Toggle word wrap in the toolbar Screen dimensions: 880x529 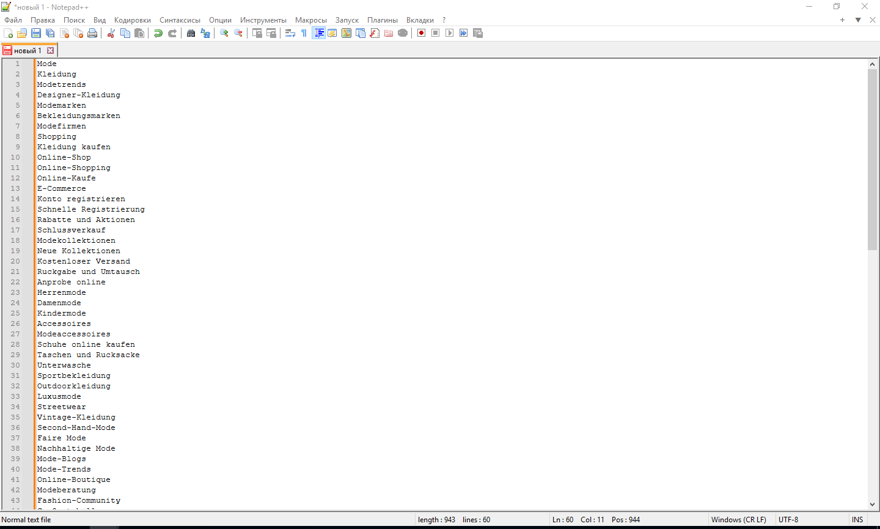pos(290,33)
